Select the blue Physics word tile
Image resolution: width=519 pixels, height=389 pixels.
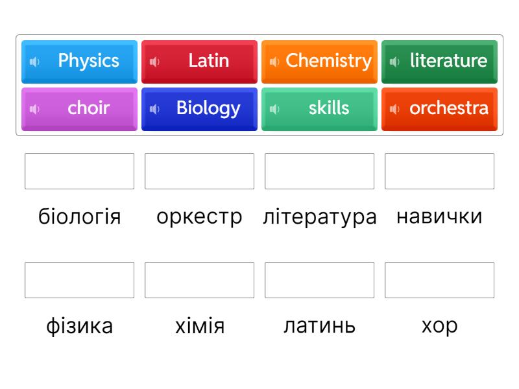88,61
